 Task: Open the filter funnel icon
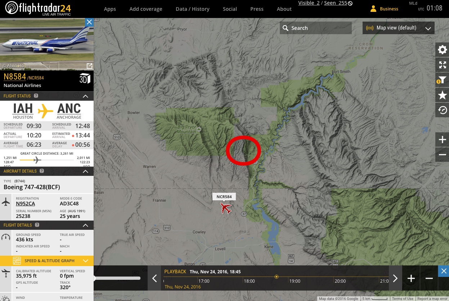point(442,81)
